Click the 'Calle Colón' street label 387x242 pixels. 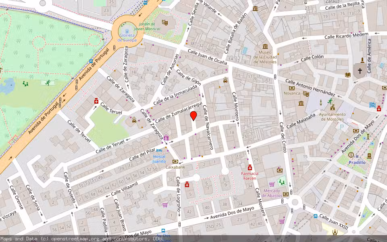[312, 58]
